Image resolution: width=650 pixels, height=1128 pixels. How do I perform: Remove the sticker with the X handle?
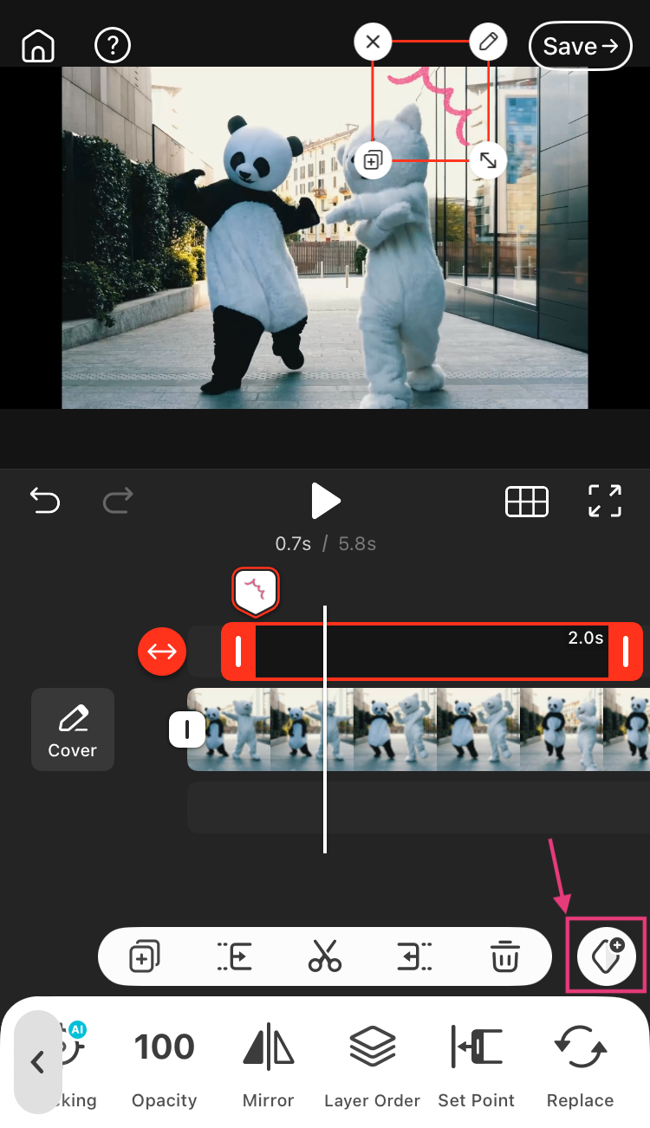tap(373, 42)
